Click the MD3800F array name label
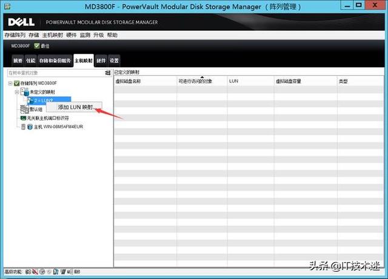The width and height of the screenshot is (388, 279). (20, 46)
